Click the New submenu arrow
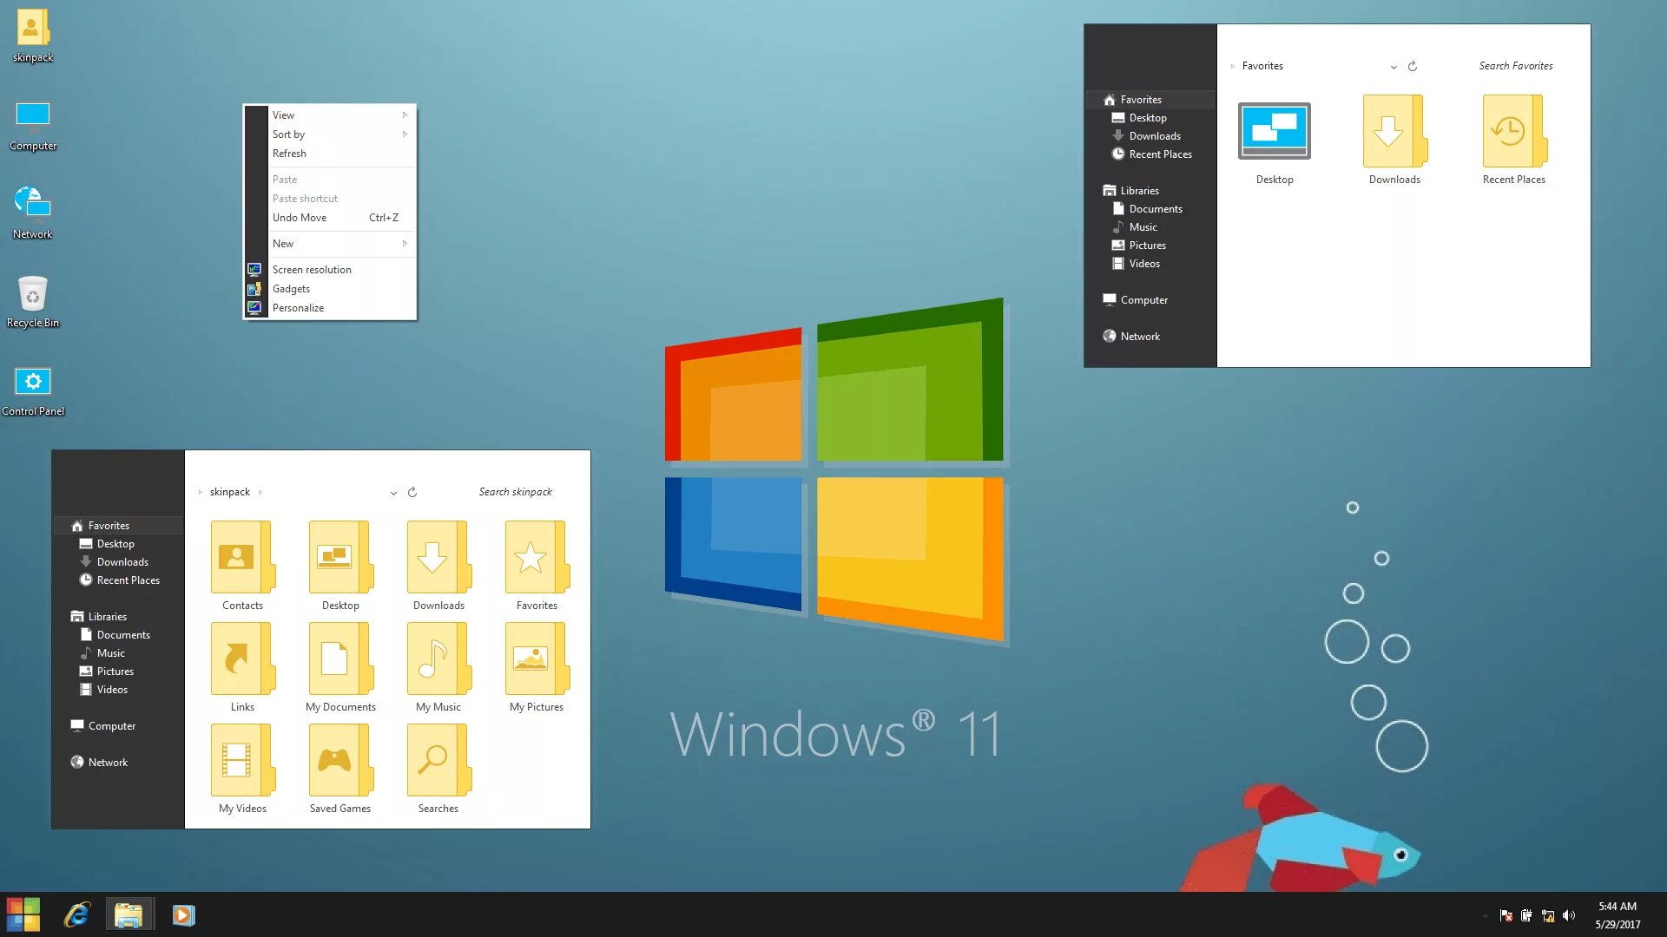Image resolution: width=1667 pixels, height=937 pixels. [x=404, y=244]
